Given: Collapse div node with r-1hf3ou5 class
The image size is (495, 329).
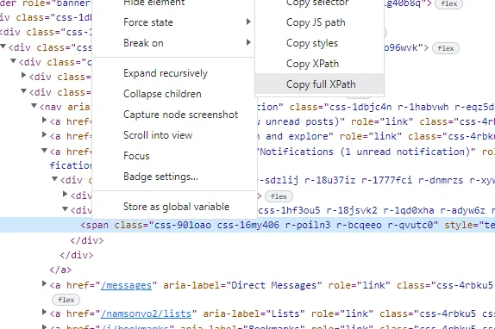Looking at the screenshot, I should 66,209.
